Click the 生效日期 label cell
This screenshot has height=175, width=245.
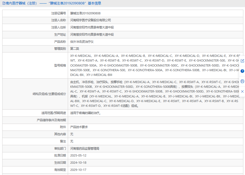(x=35, y=163)
